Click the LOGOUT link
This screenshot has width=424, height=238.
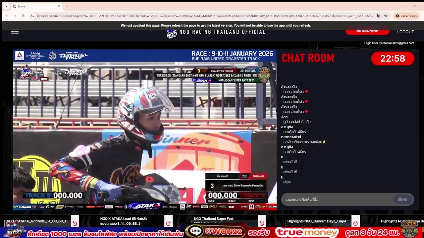click(405, 32)
